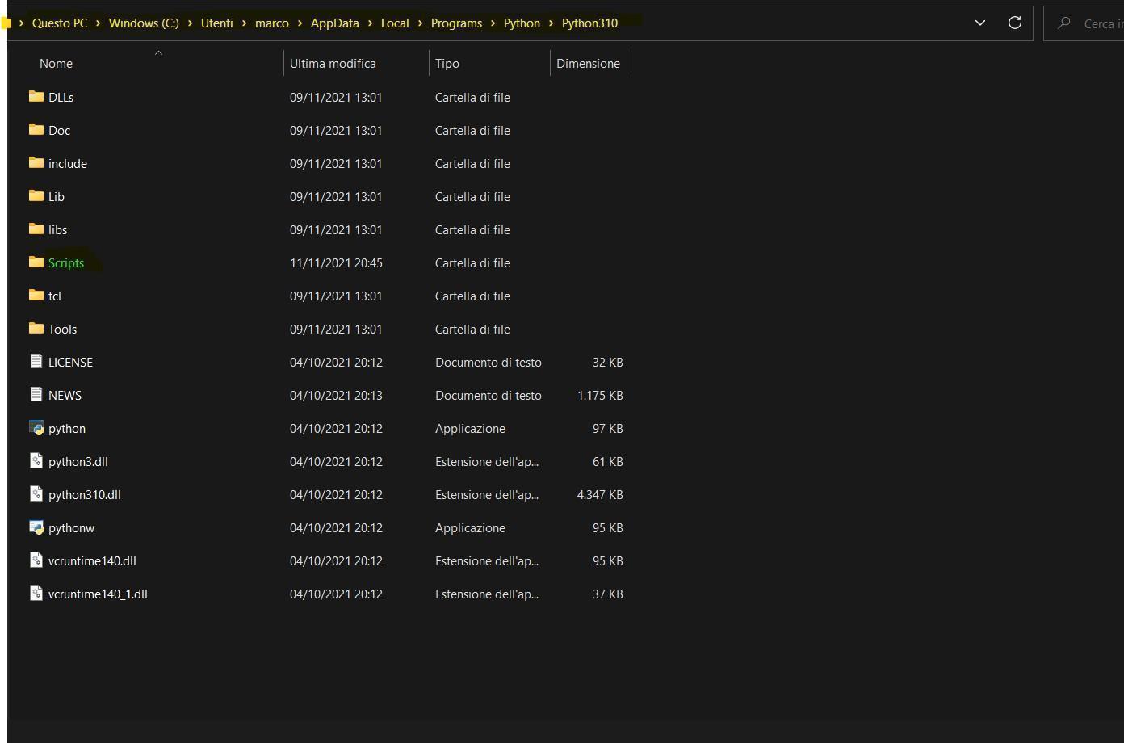Screen dimensions: 1124x743
Task: Click the 32 KB size value
Action: tap(608, 362)
